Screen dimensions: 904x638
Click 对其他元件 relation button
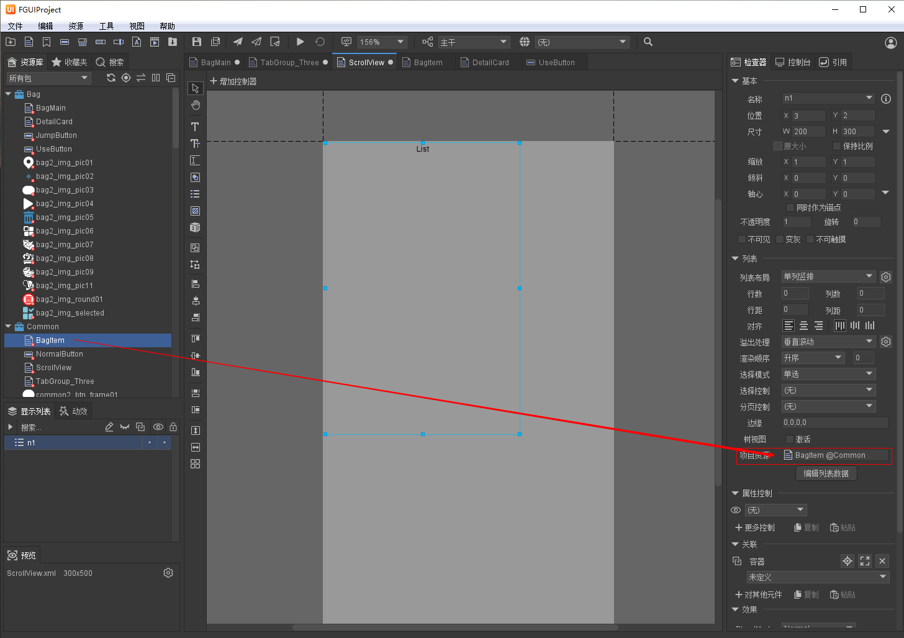click(759, 595)
